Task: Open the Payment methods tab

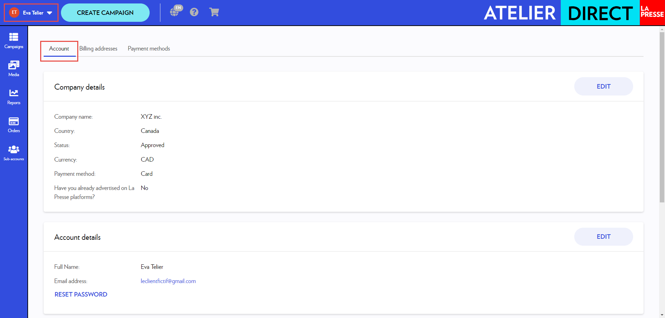Action: (149, 49)
